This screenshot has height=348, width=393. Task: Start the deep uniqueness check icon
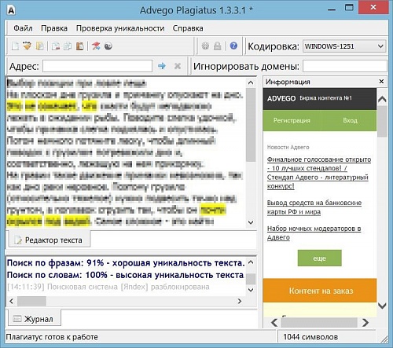point(96,46)
